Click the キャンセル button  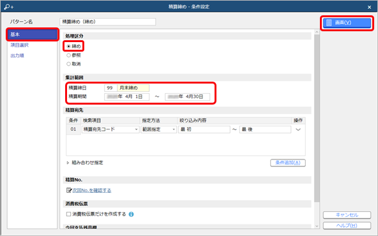(347, 215)
